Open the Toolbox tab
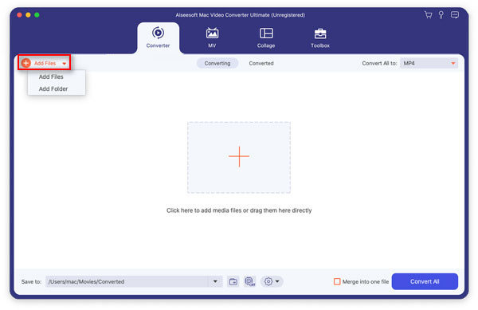This screenshot has width=478, height=310. pyautogui.click(x=320, y=37)
